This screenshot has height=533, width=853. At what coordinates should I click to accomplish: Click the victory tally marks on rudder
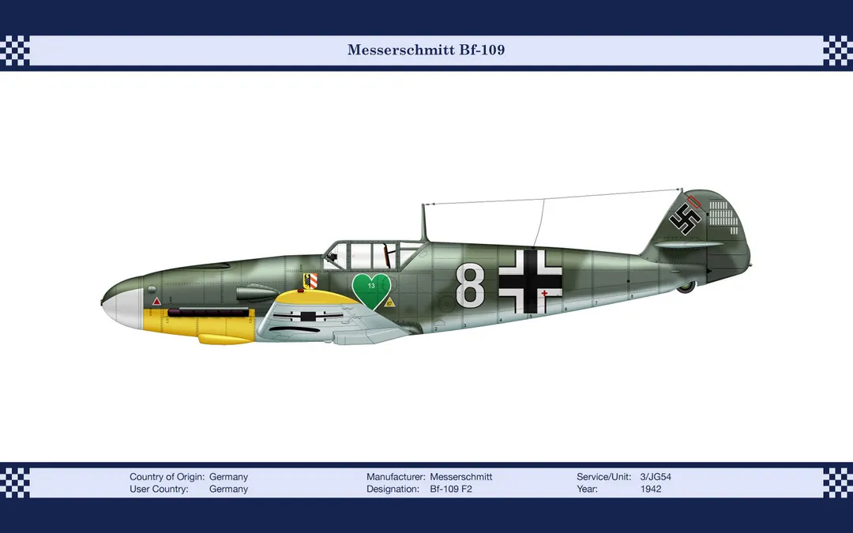point(723,216)
